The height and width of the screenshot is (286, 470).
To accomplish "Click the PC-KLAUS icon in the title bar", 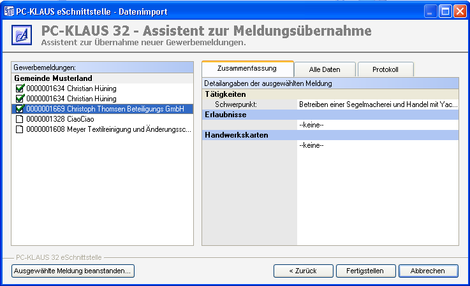I will tap(10, 11).
